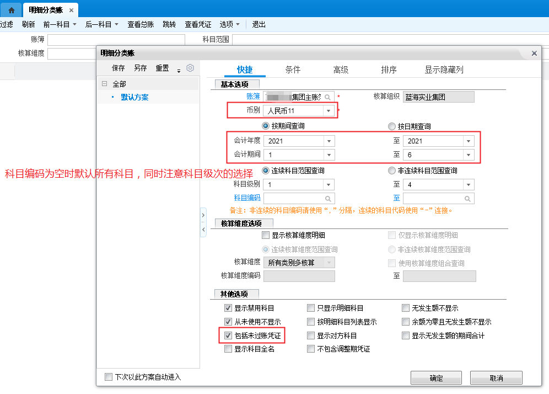Check 按明细科目列表显示
Image resolution: width=549 pixels, height=394 pixels.
pyautogui.click(x=310, y=322)
